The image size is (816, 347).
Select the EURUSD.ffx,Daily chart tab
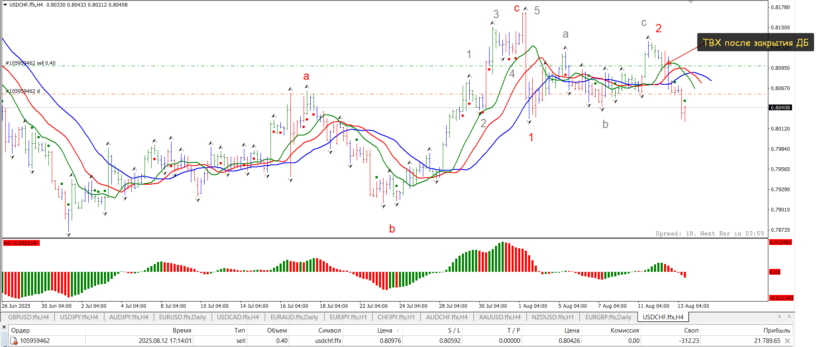click(182, 317)
